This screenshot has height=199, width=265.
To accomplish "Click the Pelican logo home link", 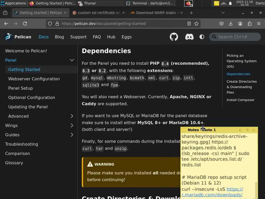I will tap(18, 37).
